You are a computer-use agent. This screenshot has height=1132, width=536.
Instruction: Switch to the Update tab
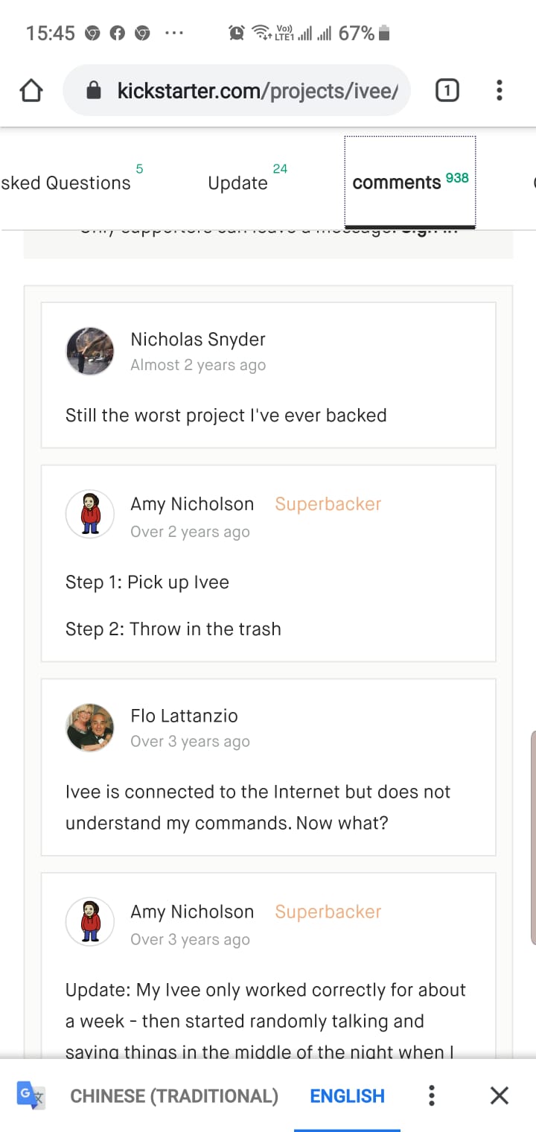click(238, 183)
